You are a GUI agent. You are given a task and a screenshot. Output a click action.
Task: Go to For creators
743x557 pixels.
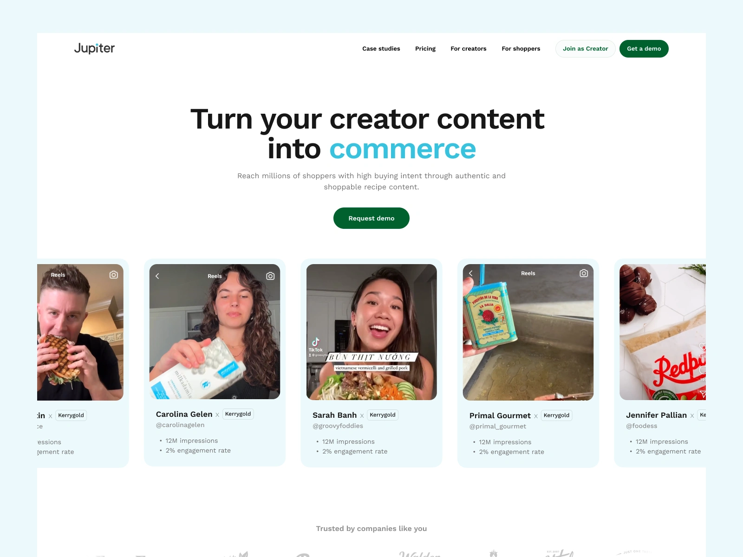[469, 49]
